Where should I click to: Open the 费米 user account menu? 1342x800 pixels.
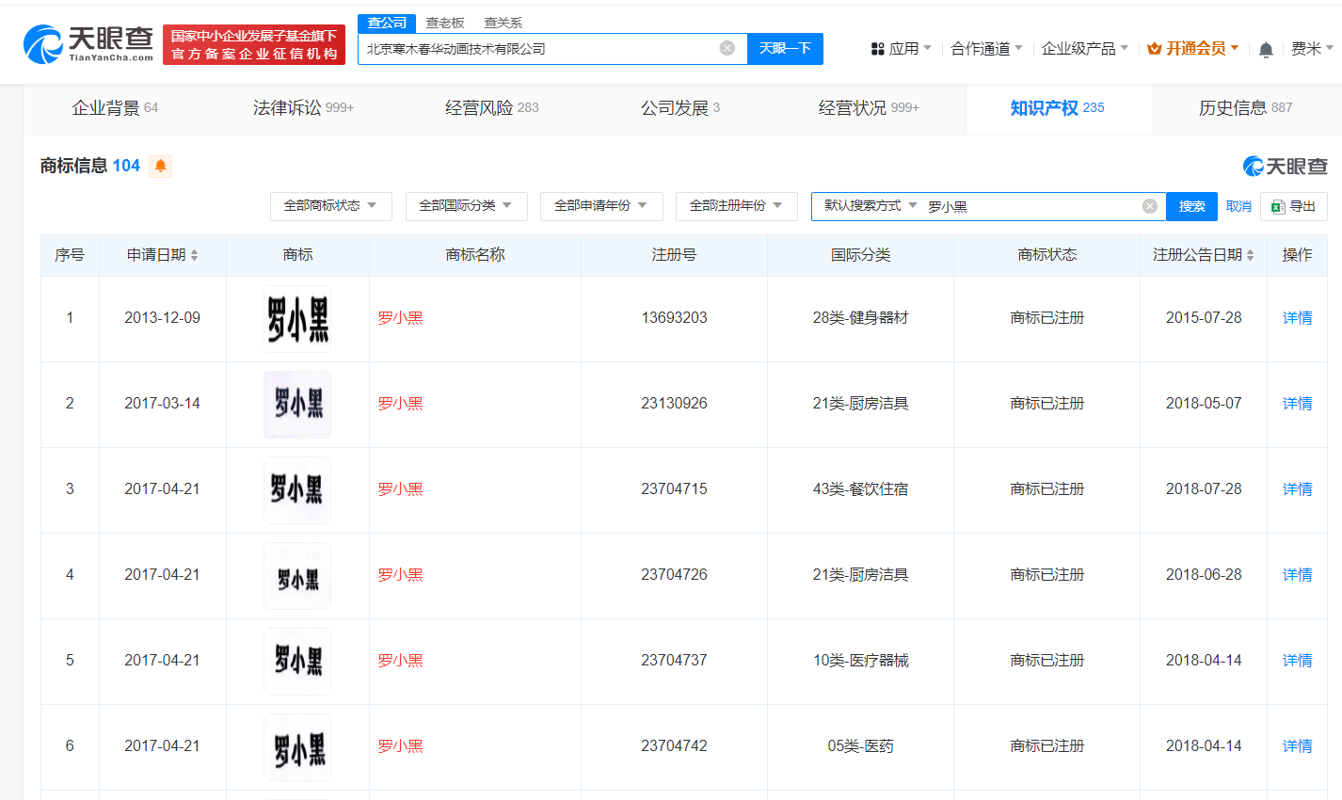click(1312, 48)
